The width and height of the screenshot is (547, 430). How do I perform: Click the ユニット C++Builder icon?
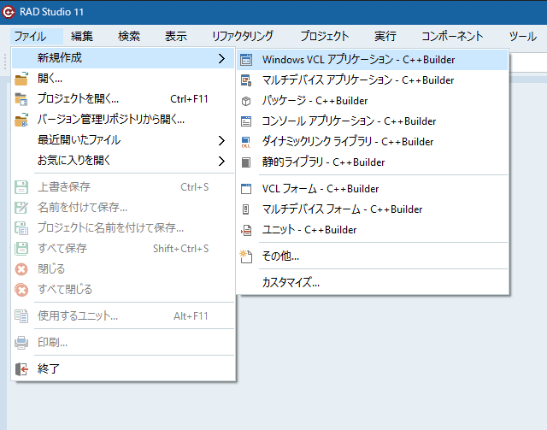246,230
